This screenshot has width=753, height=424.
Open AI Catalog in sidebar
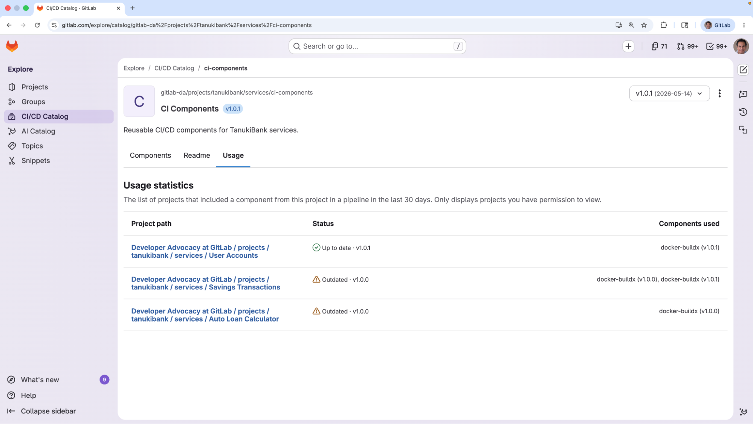point(59,131)
